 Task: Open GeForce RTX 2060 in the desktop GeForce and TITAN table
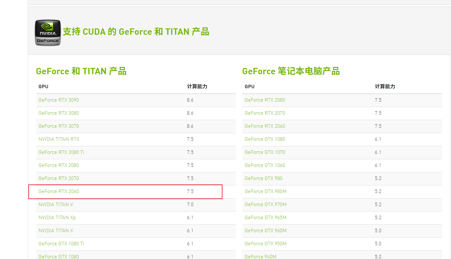click(59, 191)
